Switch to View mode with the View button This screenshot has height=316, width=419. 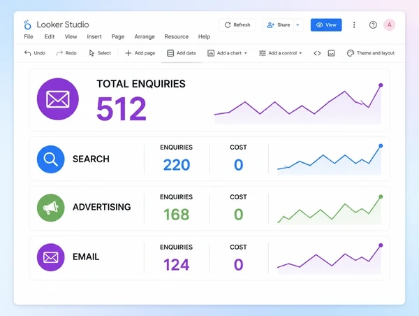[326, 25]
